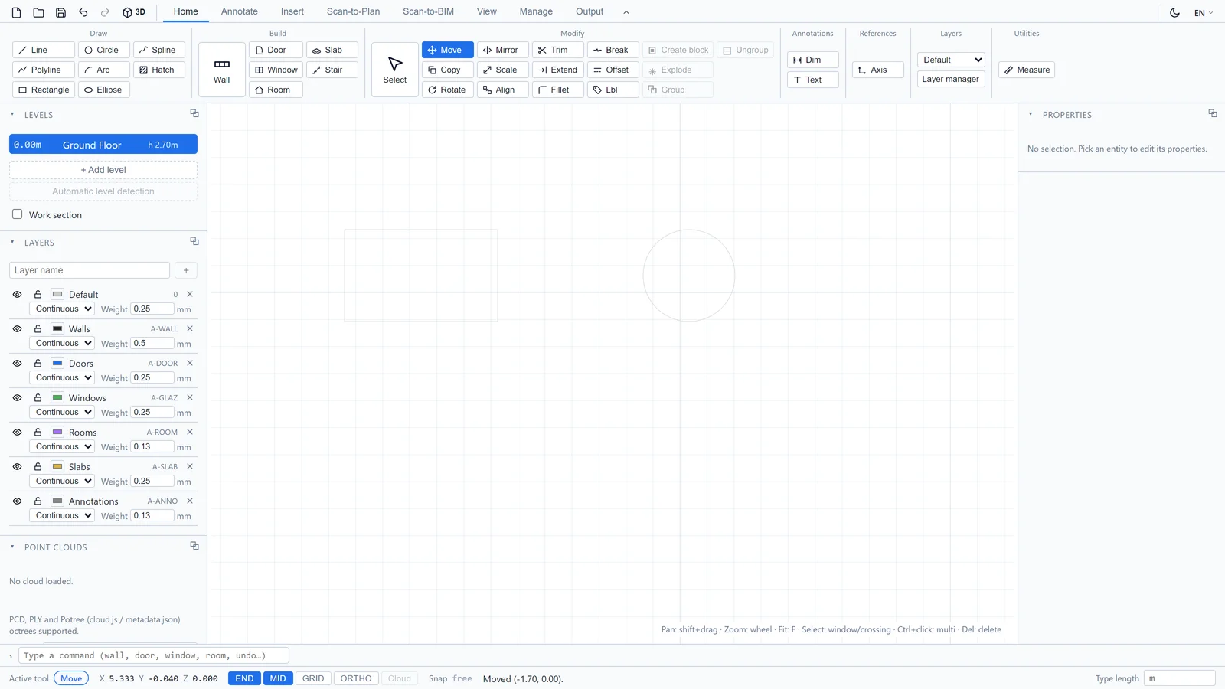Open Walls layer linetype dropdown
Screen dimensions: 1225x689
click(62, 343)
